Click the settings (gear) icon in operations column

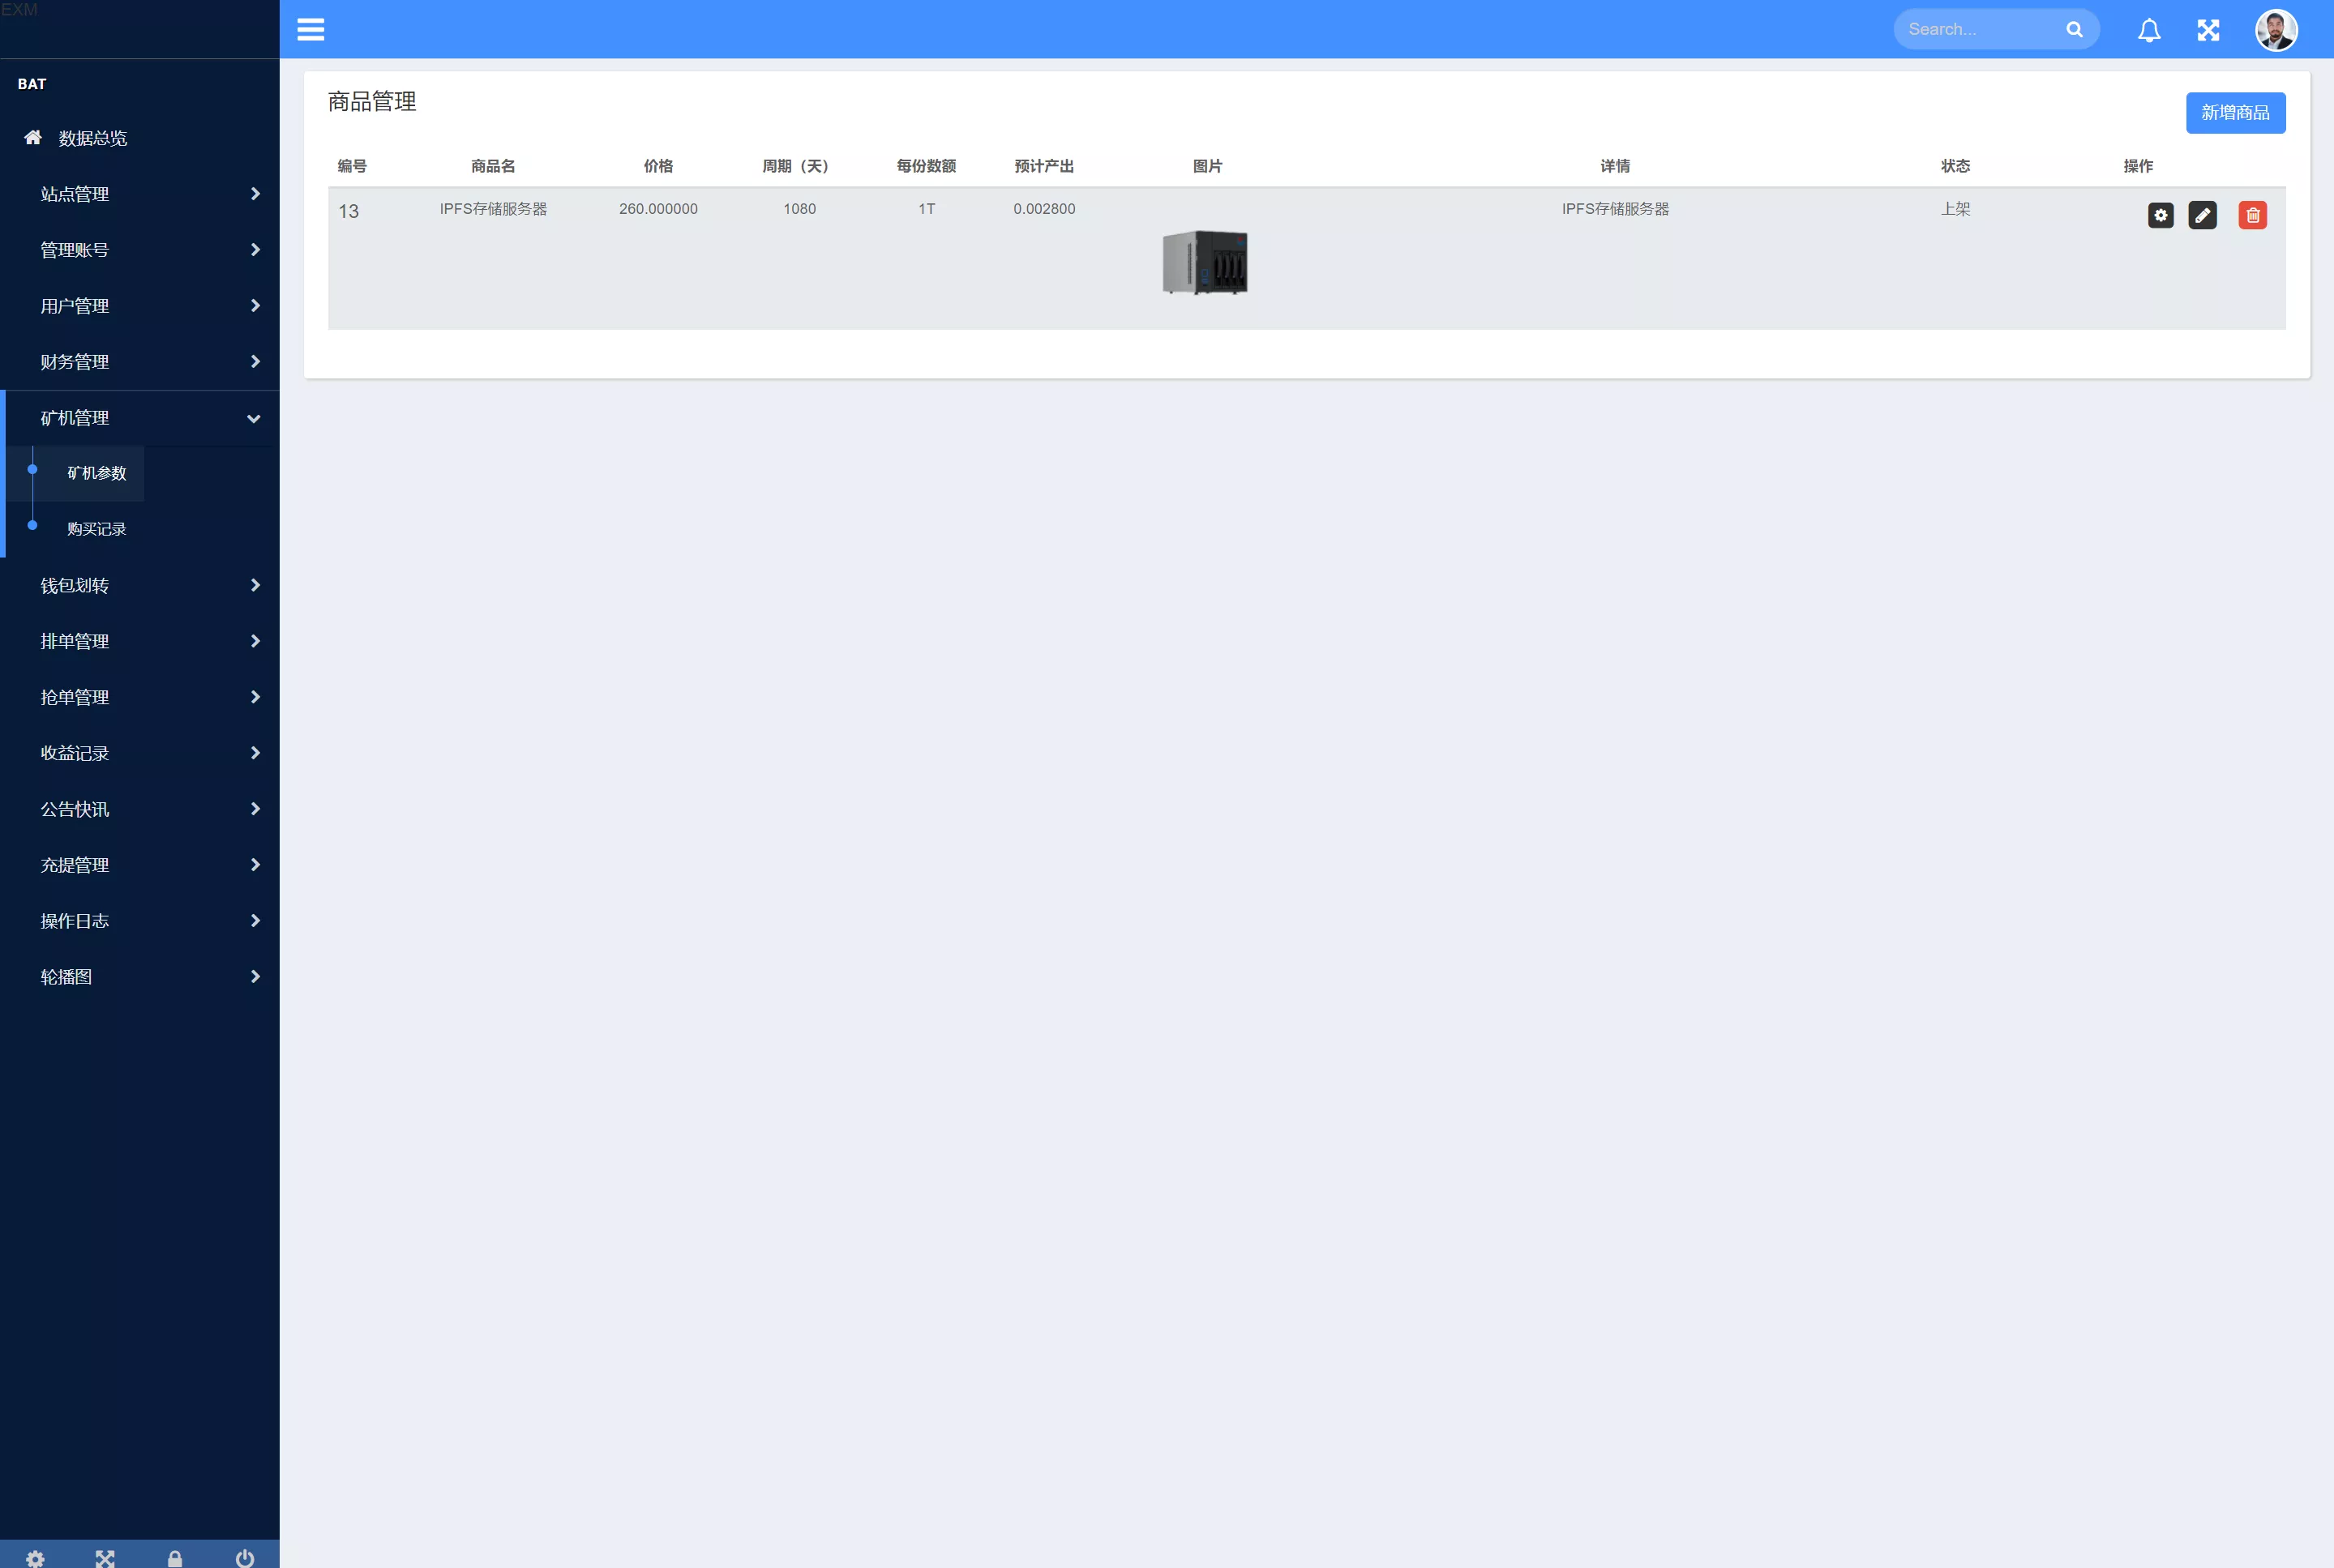tap(2159, 213)
